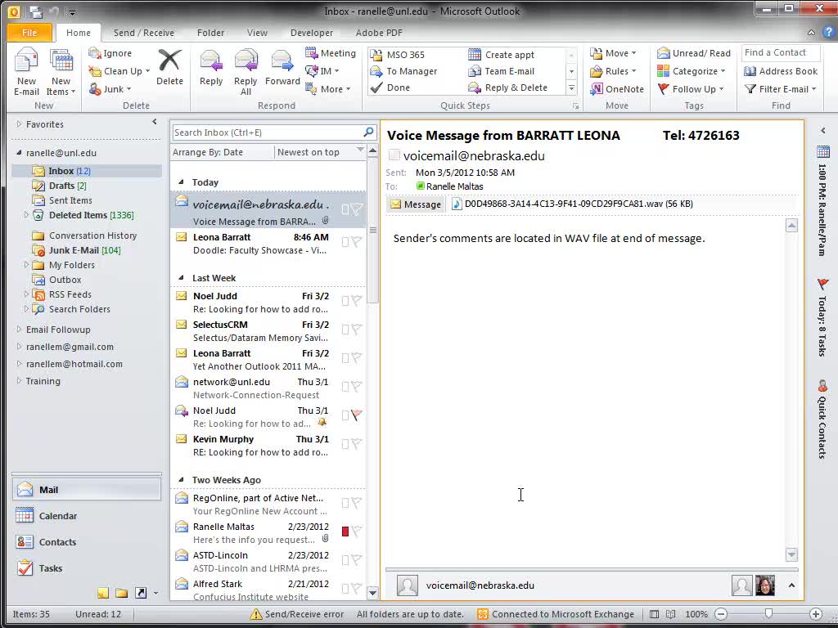Send the message to OneNote

pos(617,89)
